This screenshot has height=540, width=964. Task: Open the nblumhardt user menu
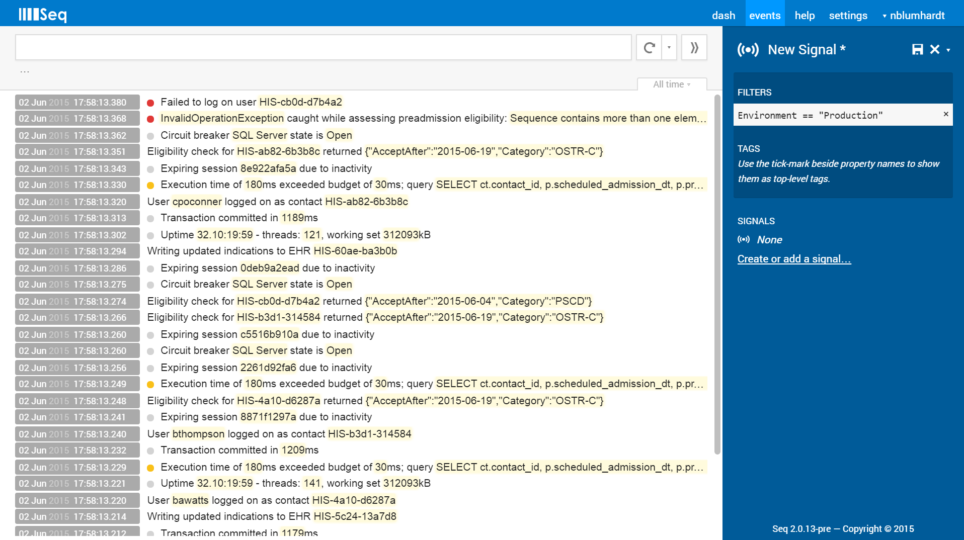pyautogui.click(x=914, y=16)
